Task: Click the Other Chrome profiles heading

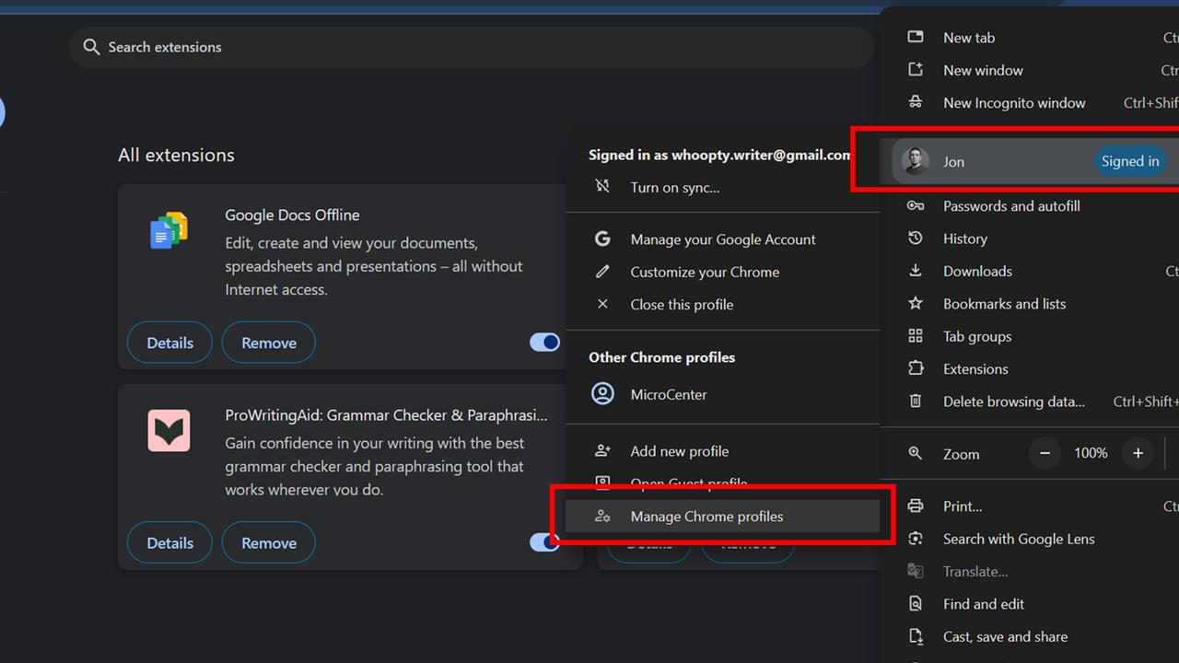Action: 662,357
